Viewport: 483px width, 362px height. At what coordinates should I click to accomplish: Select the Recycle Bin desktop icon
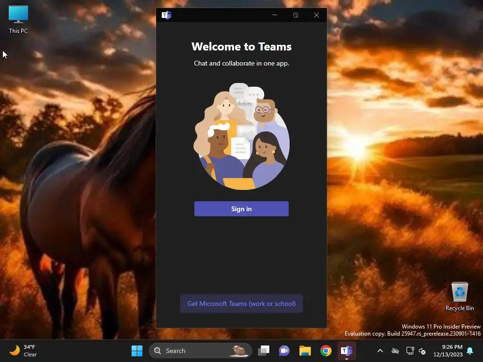click(459, 296)
